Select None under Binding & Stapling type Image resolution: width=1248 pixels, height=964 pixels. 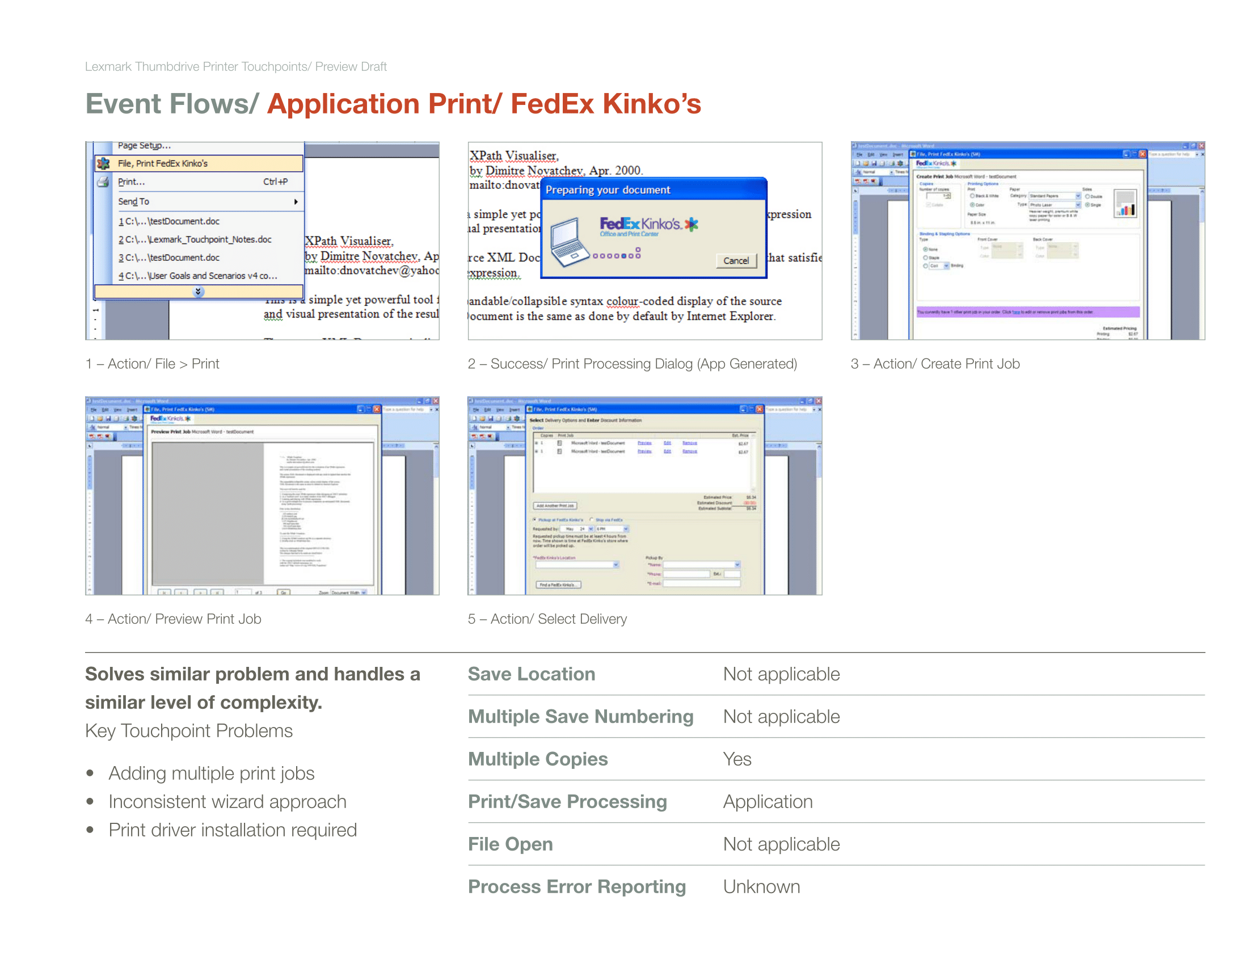925,250
